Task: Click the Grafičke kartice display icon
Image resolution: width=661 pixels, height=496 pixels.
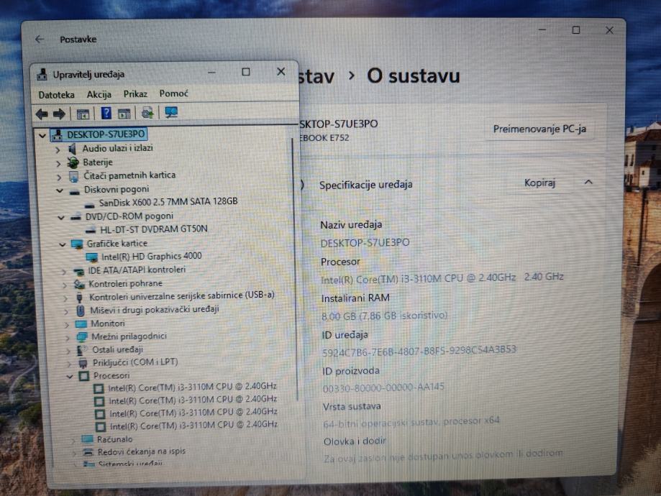Action: click(x=77, y=244)
